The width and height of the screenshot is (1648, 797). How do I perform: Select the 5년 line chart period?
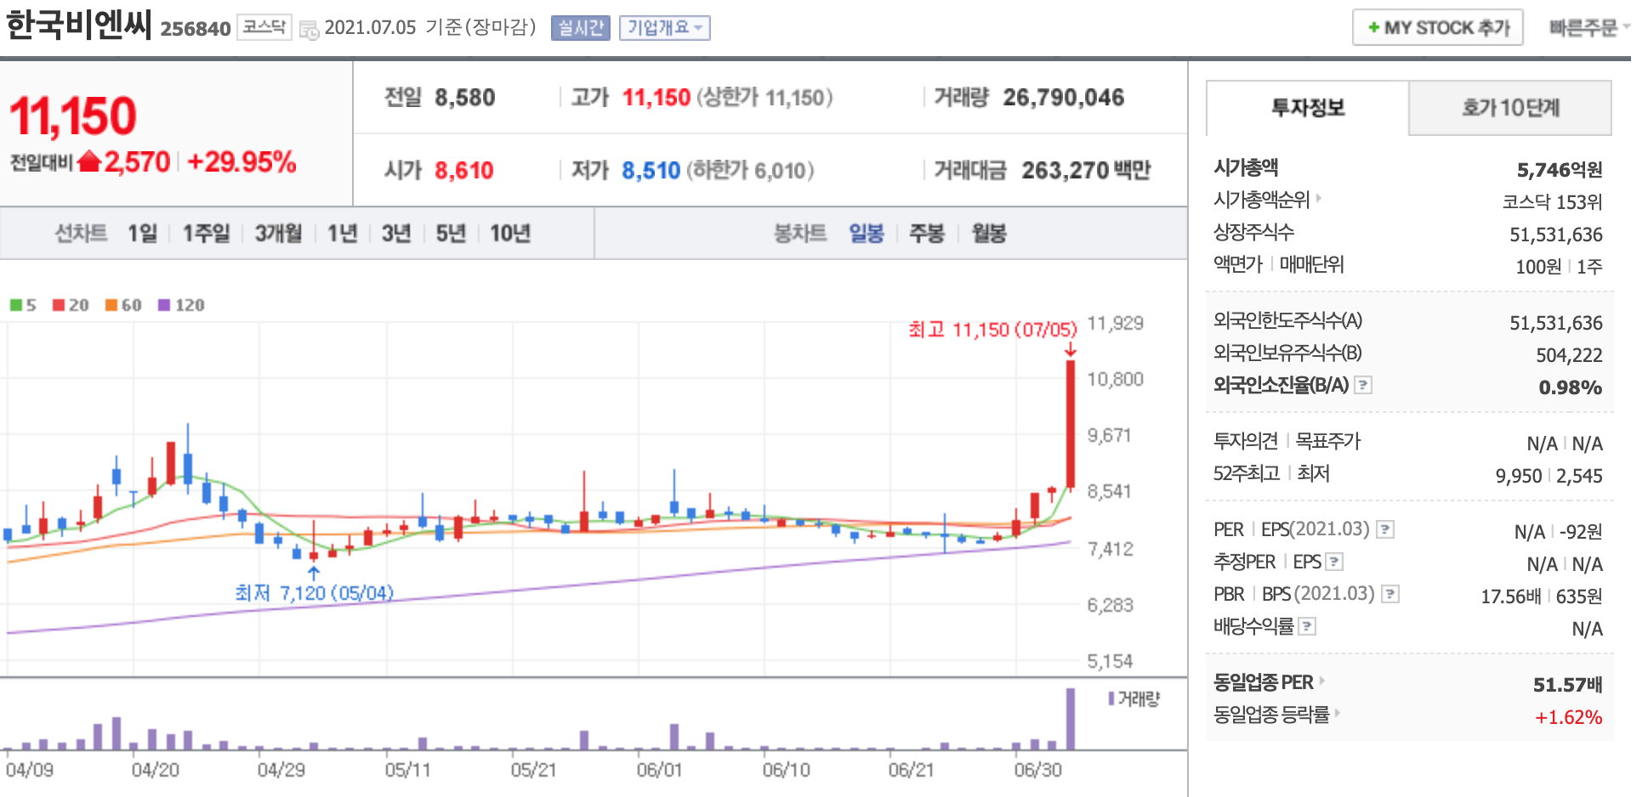451,234
